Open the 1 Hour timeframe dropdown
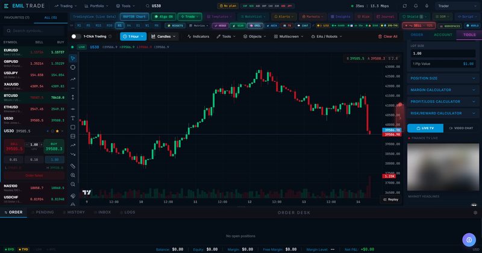Viewport: 482px width, 253px height. point(133,36)
